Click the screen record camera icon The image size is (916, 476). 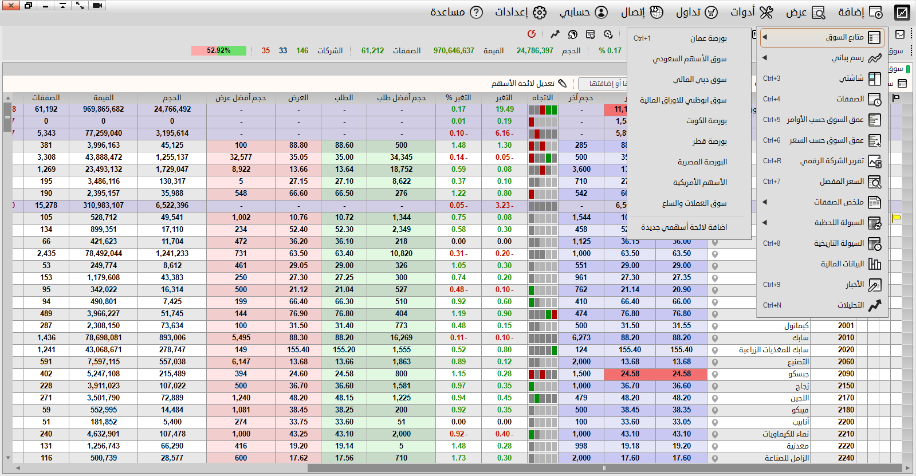click(x=97, y=5)
